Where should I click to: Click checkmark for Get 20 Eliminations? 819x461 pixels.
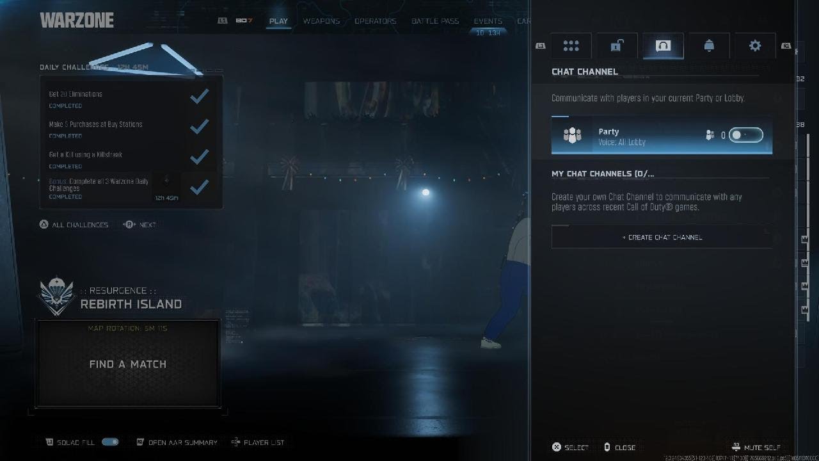(200, 97)
